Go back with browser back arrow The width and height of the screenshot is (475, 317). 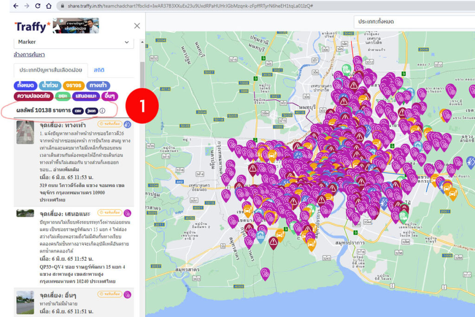click(16, 6)
